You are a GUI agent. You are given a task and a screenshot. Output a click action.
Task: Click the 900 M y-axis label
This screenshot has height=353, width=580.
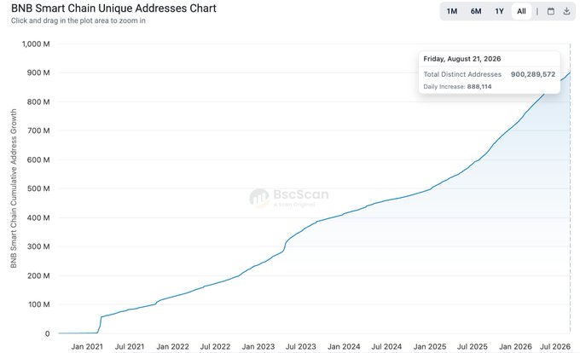pyautogui.click(x=38, y=72)
